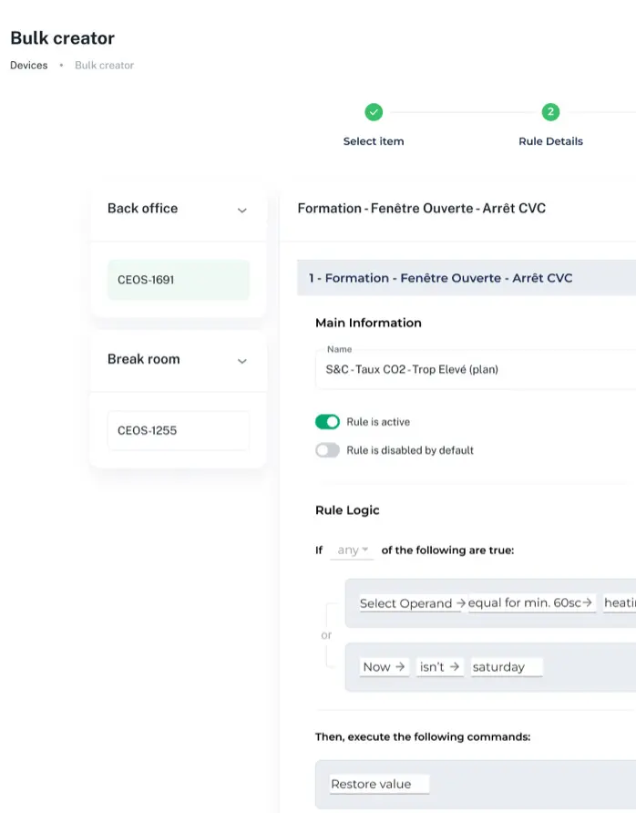The width and height of the screenshot is (636, 813).
Task: Enable Rule is disabled by default switch
Action: pos(327,450)
